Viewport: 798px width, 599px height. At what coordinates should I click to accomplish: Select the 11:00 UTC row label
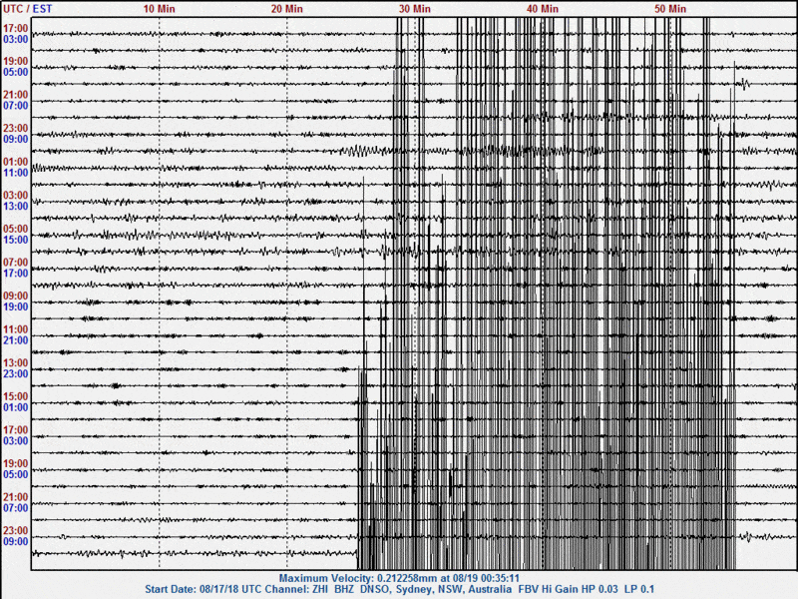click(x=15, y=329)
